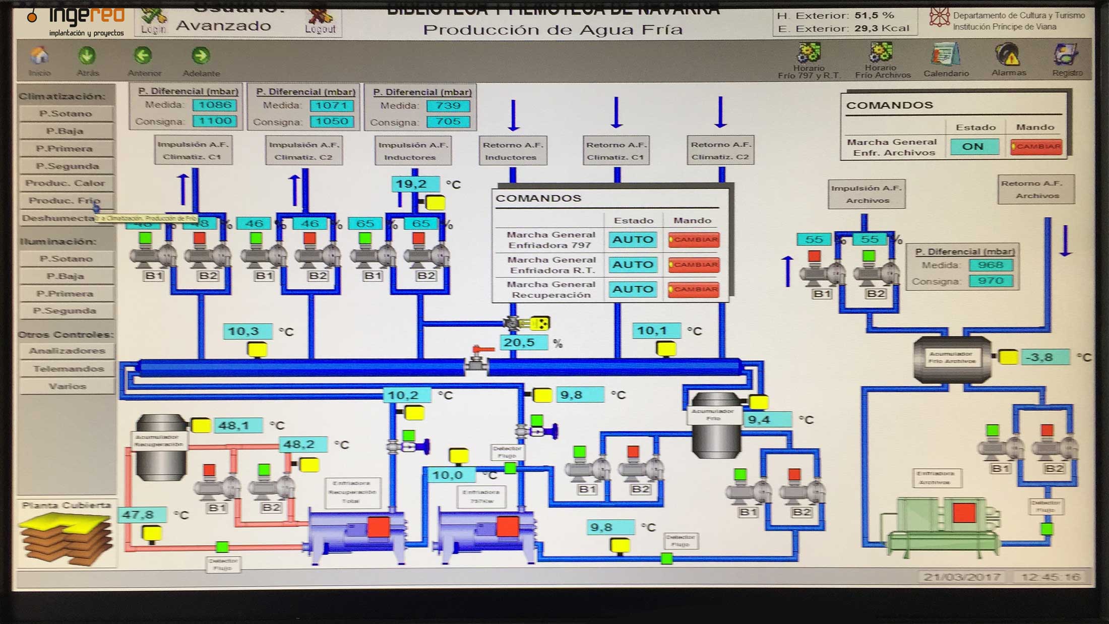Screen dimensions: 1109x624
Task: Click the Adelante forward arrow icon
Action: tap(201, 56)
